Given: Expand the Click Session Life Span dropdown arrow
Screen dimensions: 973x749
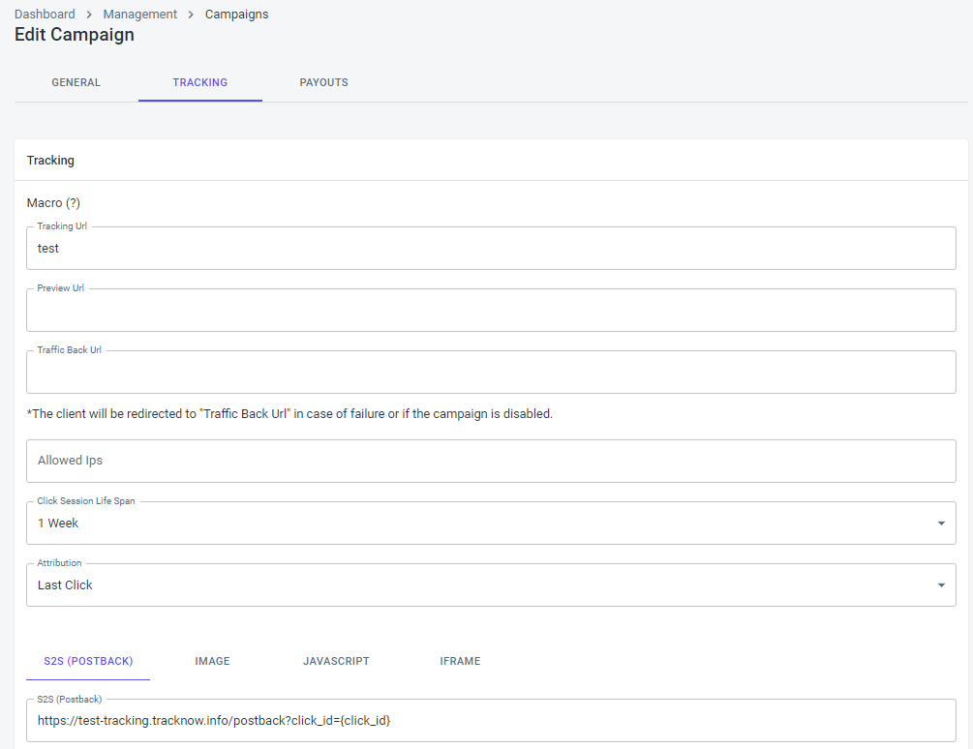Looking at the screenshot, I should pyautogui.click(x=940, y=523).
